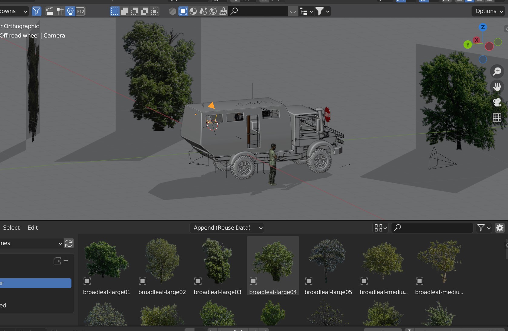The image size is (508, 331).
Task: Open the Select menu in asset browser
Action: click(x=11, y=228)
